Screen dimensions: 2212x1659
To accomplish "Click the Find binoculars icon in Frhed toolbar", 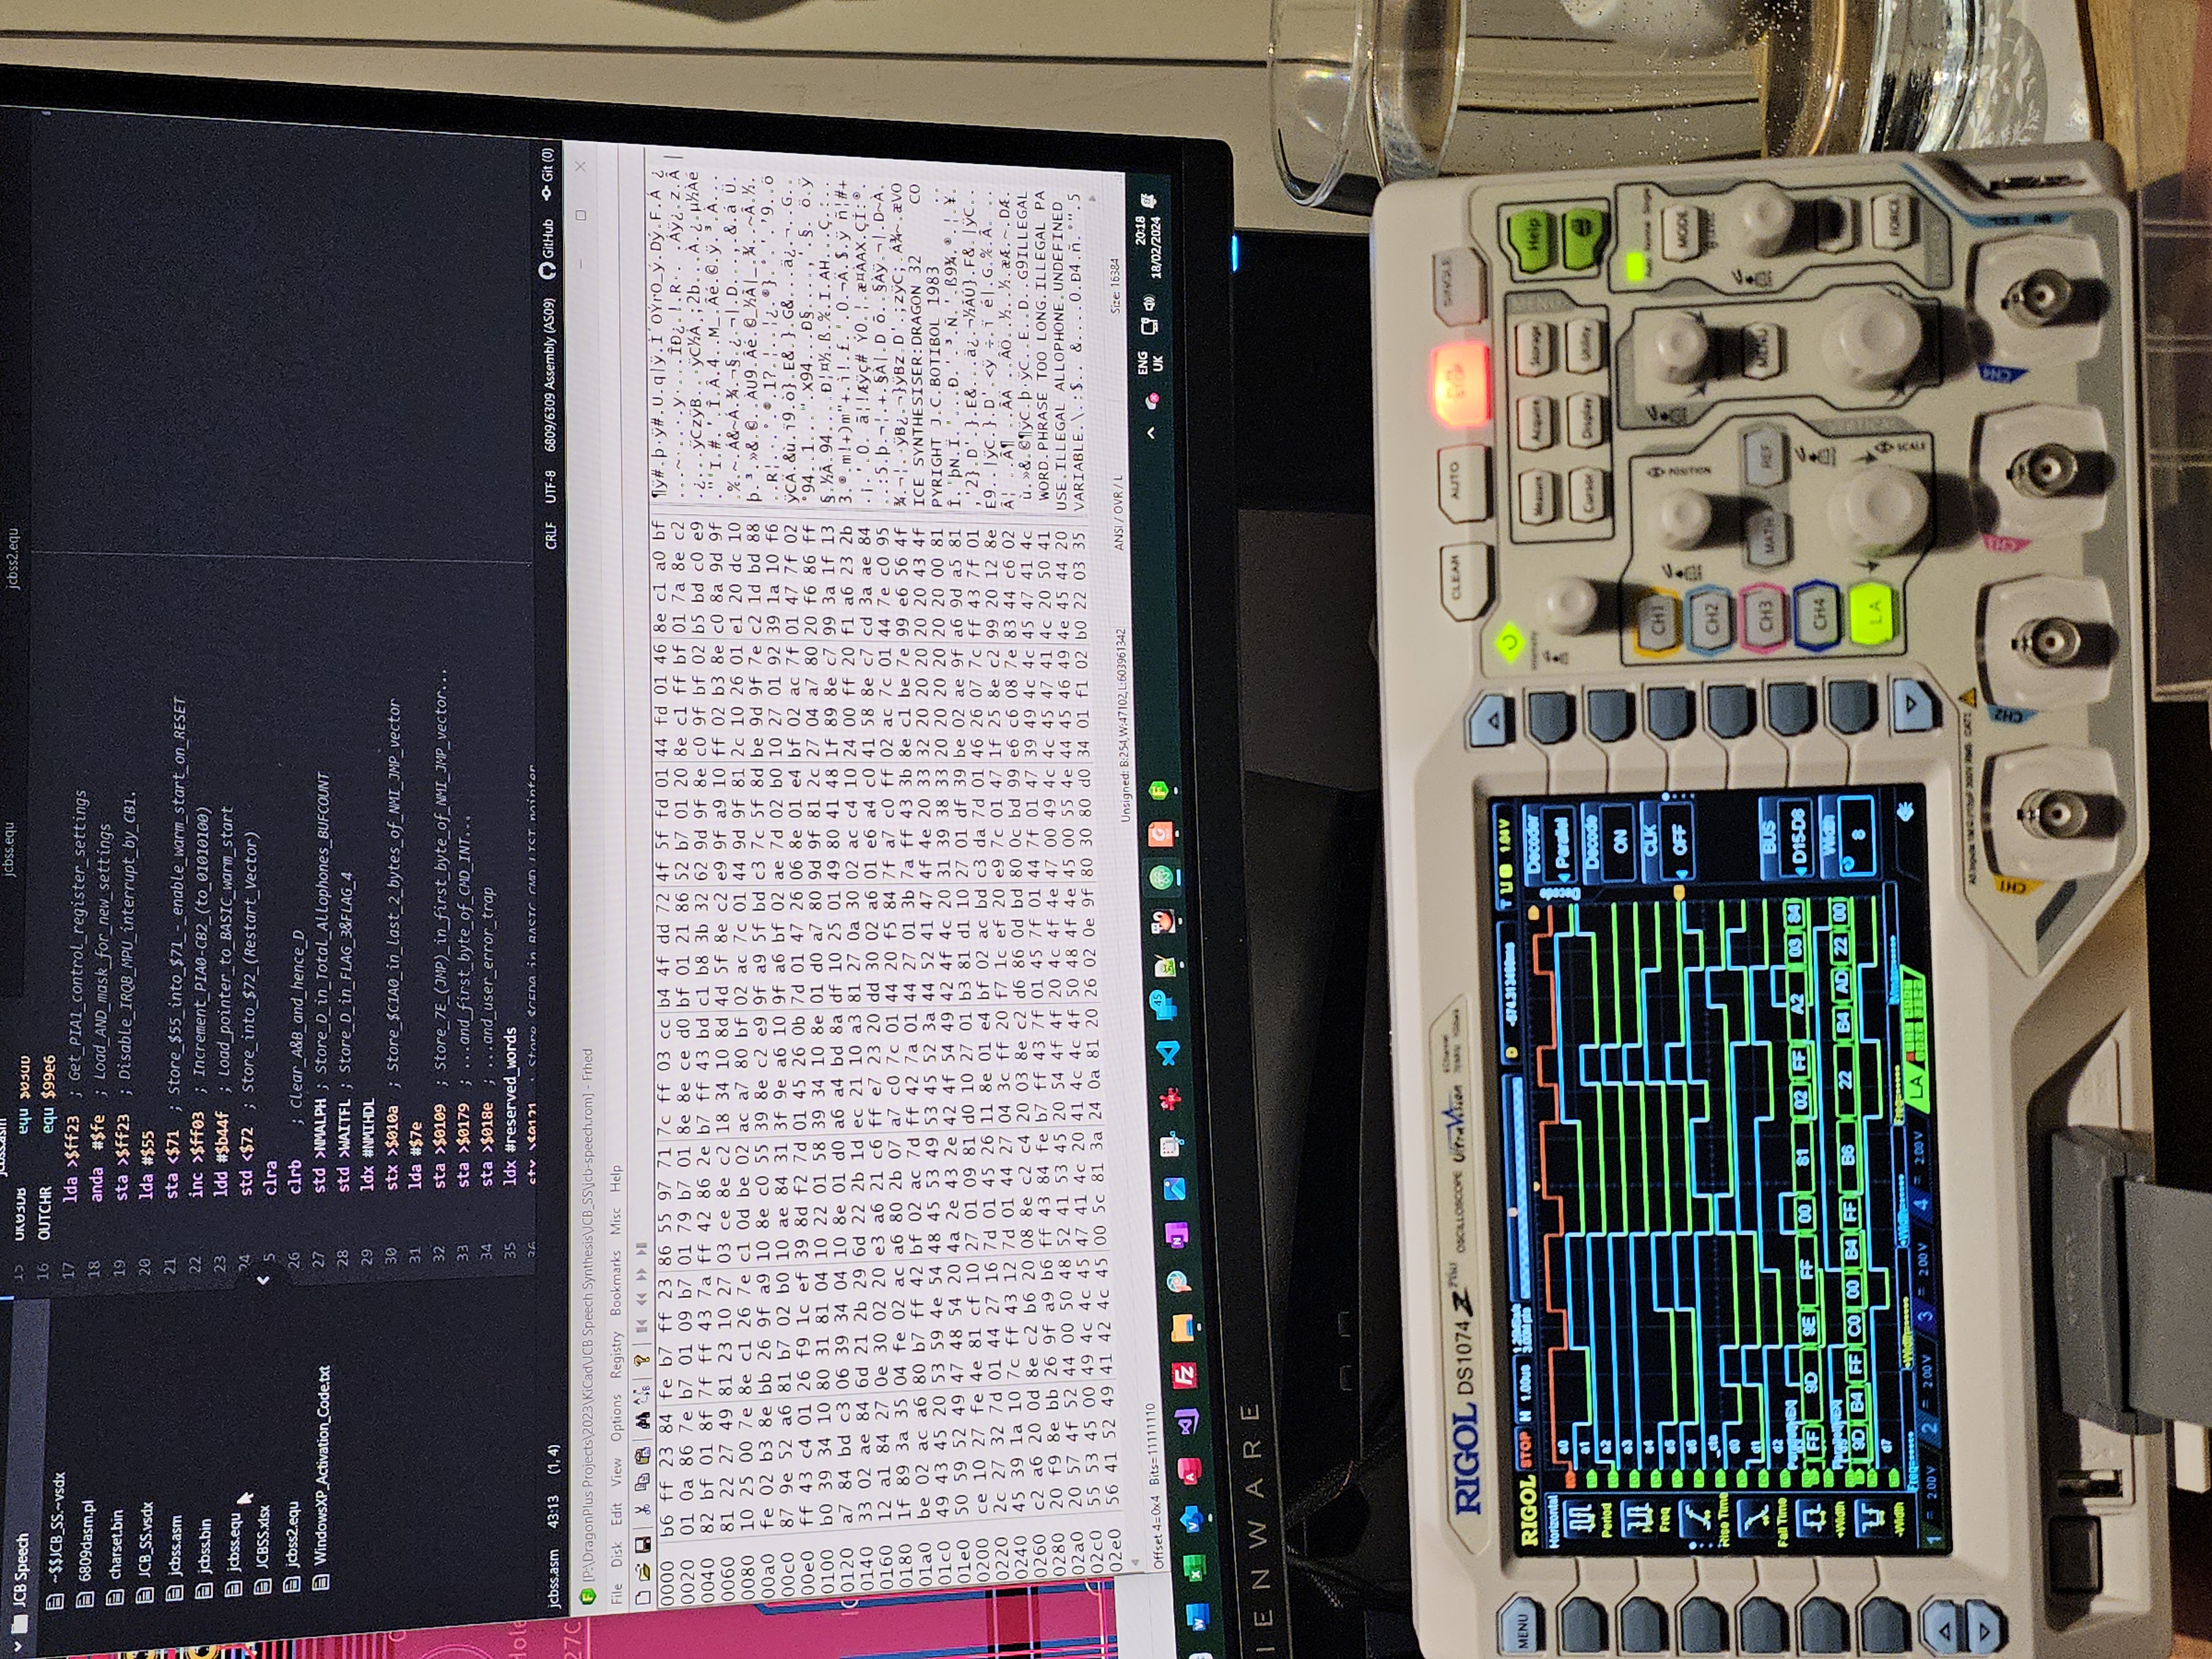I will click(x=643, y=1419).
